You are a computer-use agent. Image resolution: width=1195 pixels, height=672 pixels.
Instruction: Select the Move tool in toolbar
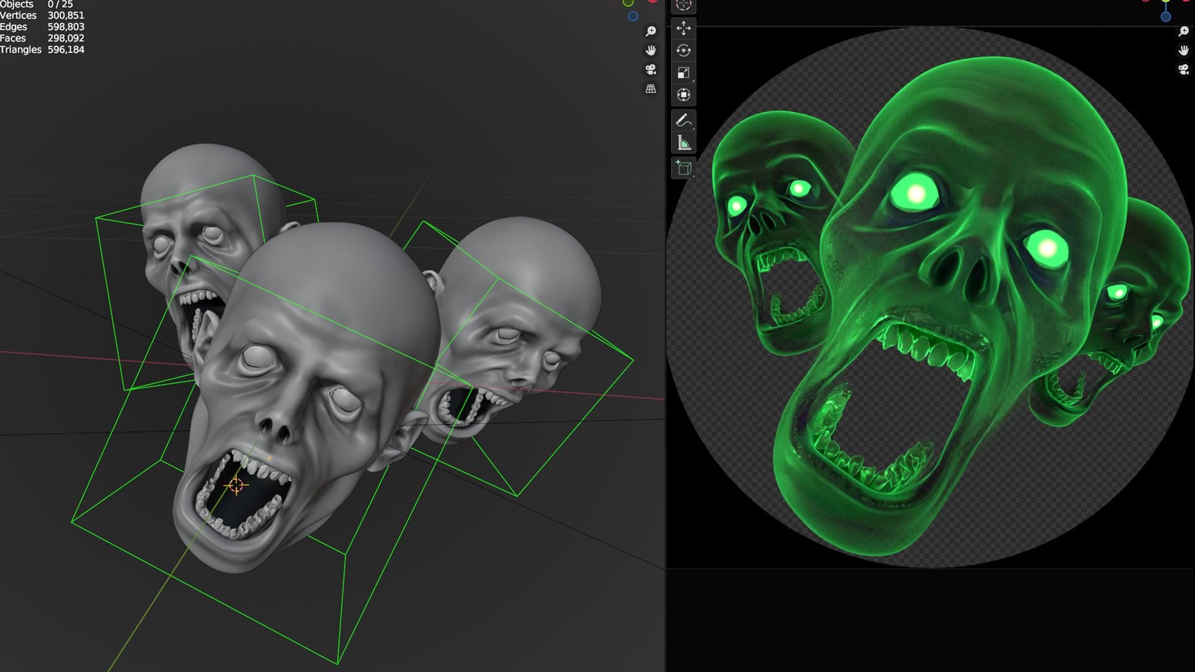(x=683, y=28)
